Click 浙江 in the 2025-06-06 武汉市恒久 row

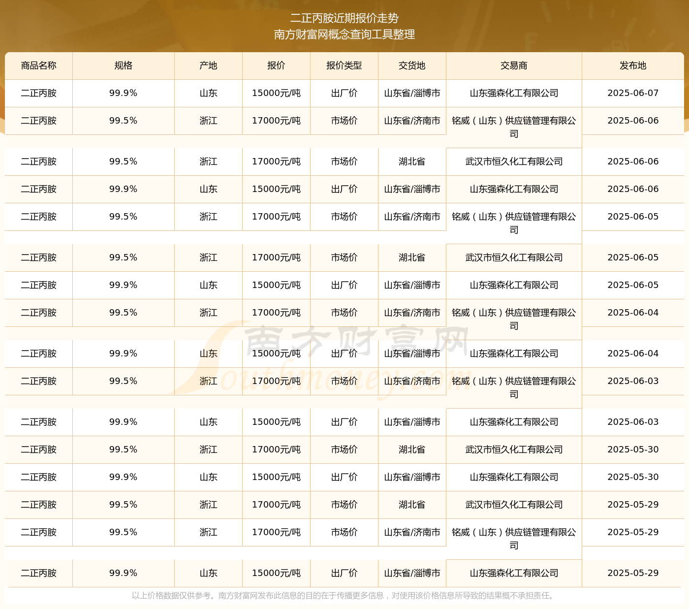coord(208,161)
